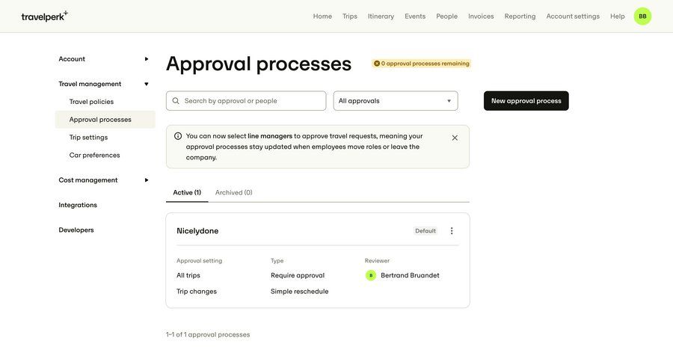This screenshot has height=362, width=673.
Task: Expand the Account section arrow
Action: 147,59
